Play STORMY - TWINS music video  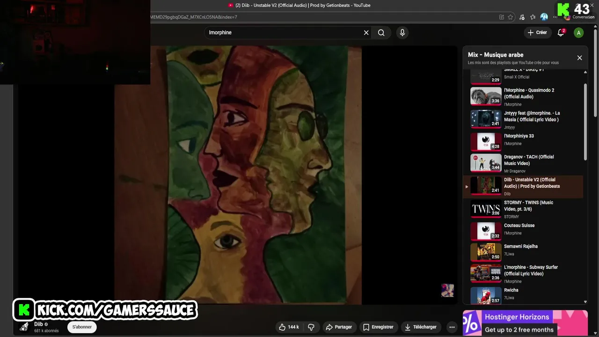point(523,209)
